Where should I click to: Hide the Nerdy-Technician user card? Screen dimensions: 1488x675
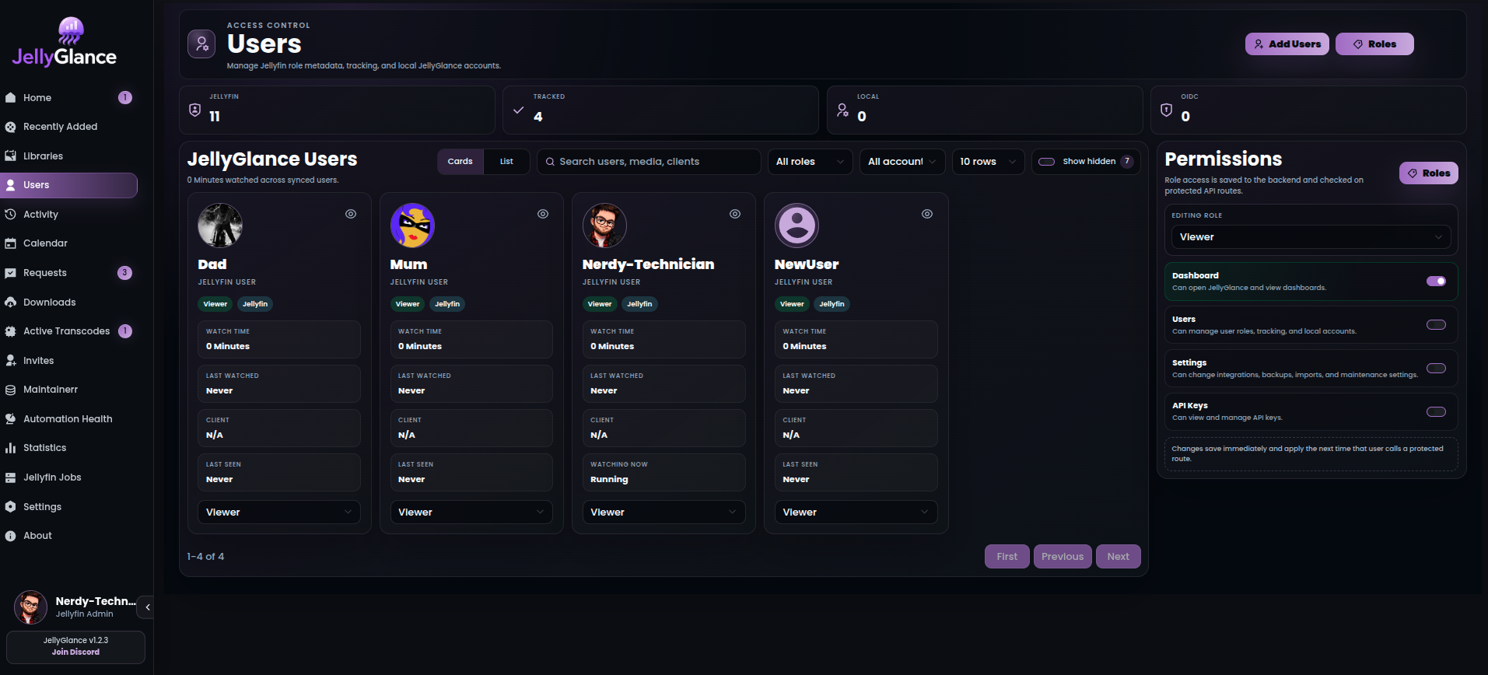[735, 214]
